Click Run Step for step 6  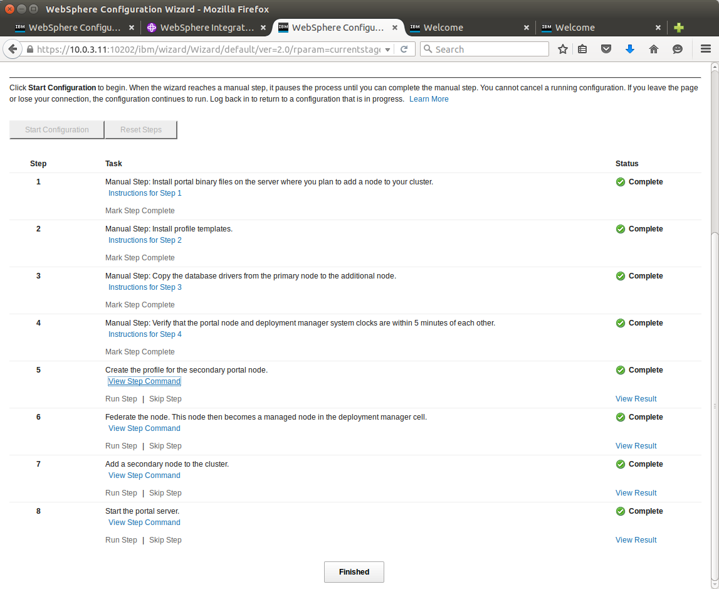point(121,446)
